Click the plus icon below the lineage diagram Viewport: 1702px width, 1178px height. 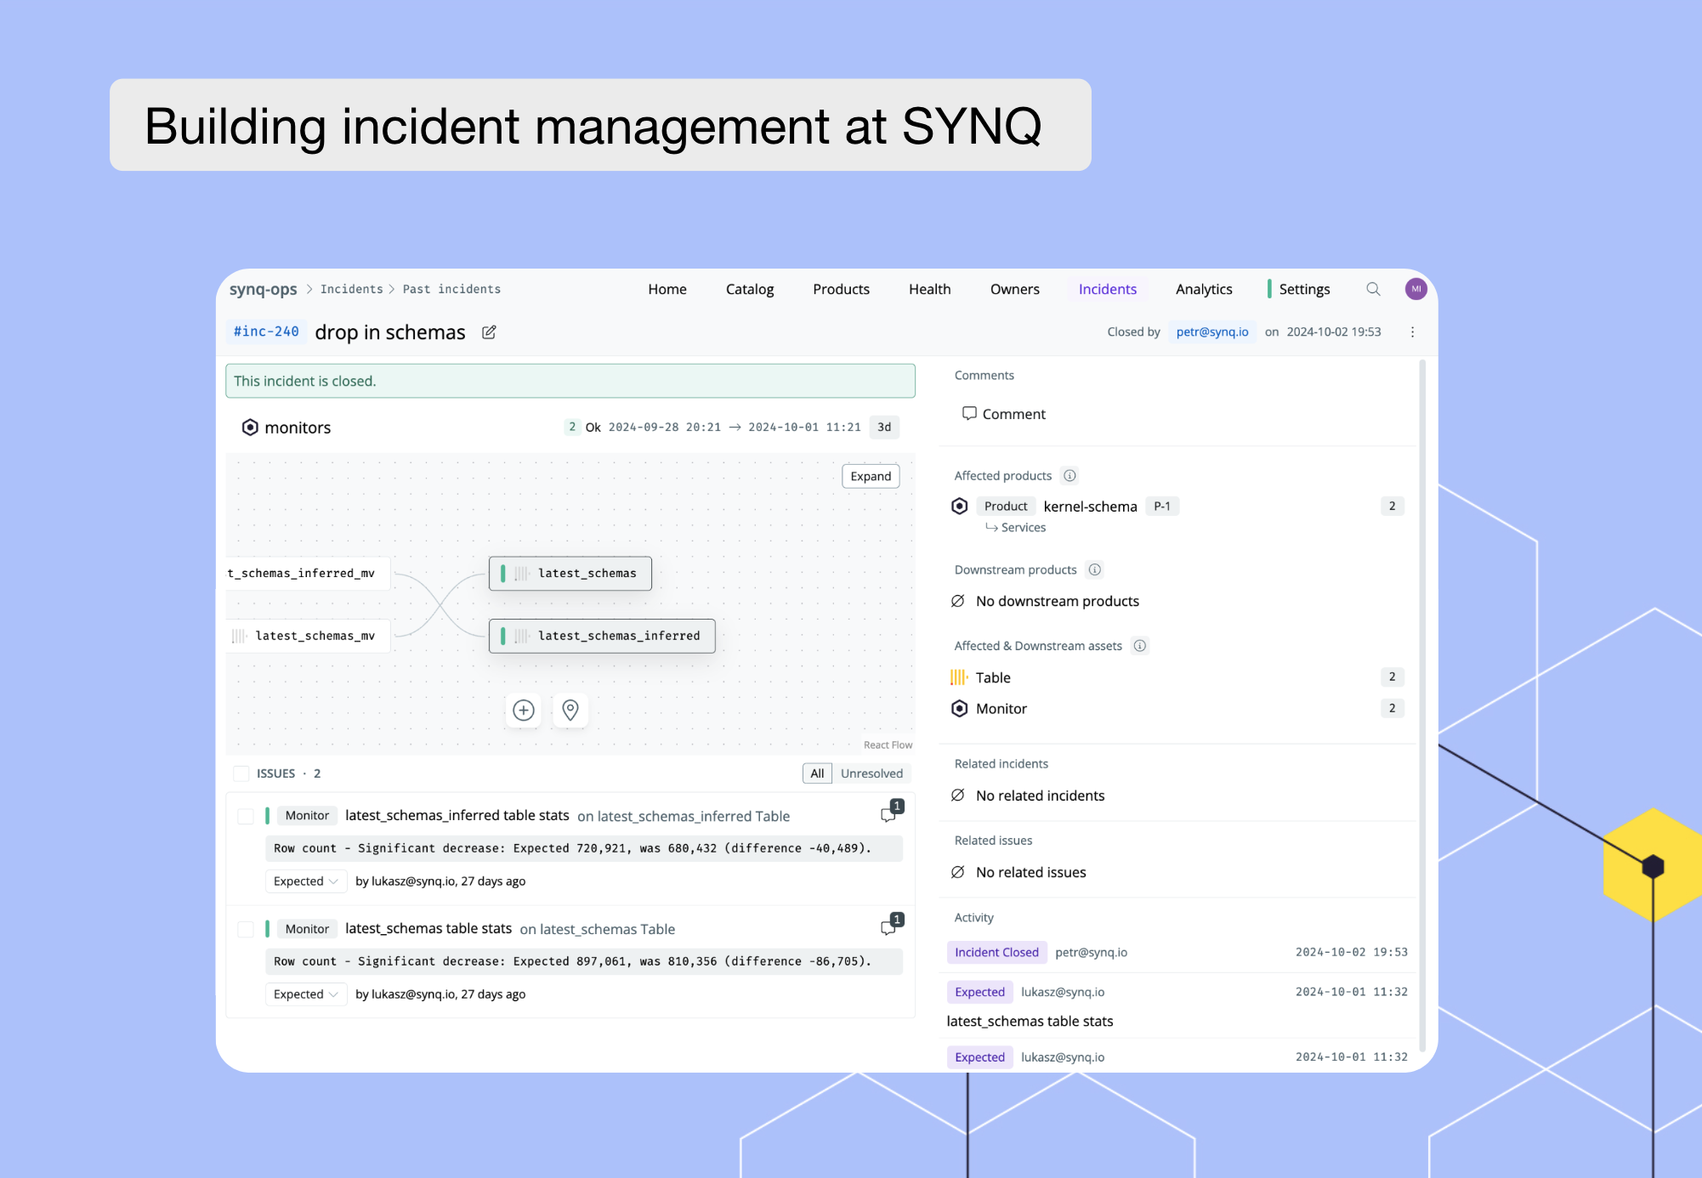pyautogui.click(x=523, y=711)
